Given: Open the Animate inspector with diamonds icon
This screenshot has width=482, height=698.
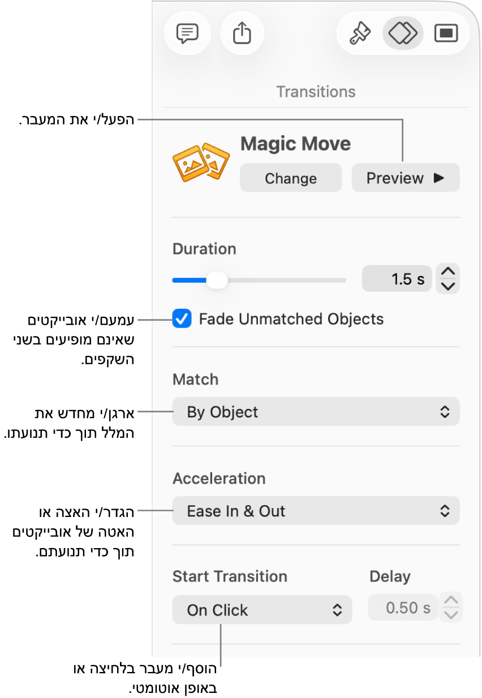Looking at the screenshot, I should [x=403, y=33].
